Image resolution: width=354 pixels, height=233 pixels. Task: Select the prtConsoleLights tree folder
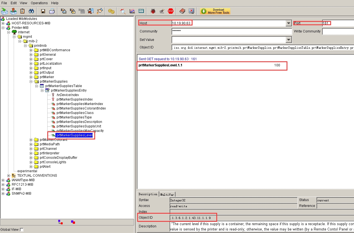point(53,162)
